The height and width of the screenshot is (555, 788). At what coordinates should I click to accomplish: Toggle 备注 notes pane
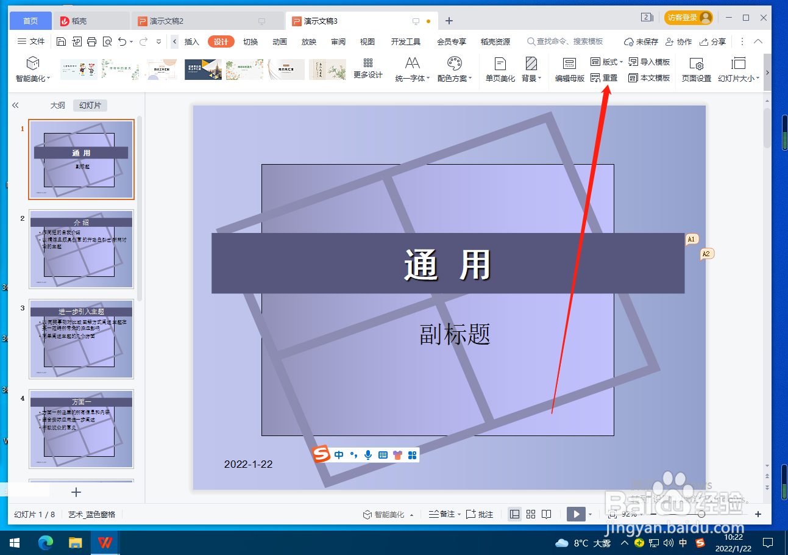[x=442, y=514]
